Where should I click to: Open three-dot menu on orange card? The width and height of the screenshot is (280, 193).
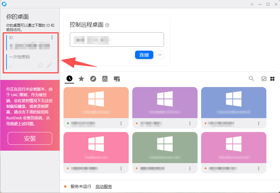(x=121, y=123)
